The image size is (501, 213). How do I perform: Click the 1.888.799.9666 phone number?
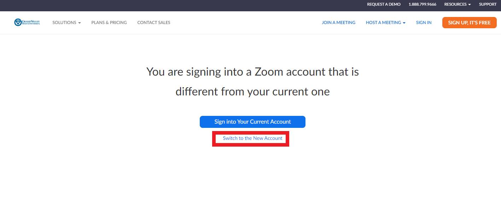coord(422,4)
